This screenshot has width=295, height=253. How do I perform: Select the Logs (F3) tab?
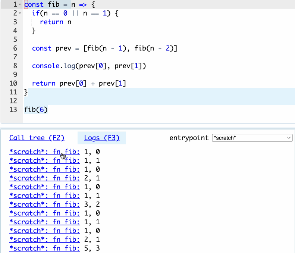point(101,138)
